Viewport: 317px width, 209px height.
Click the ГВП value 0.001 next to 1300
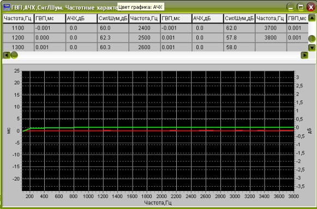pos(50,47)
